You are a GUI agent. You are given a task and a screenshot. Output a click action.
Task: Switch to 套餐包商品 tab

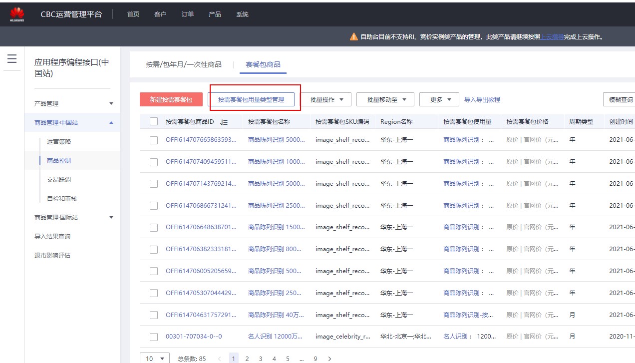263,64
